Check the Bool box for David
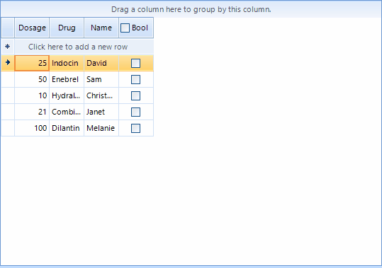Viewport: 382px width, 268px height. coord(135,63)
